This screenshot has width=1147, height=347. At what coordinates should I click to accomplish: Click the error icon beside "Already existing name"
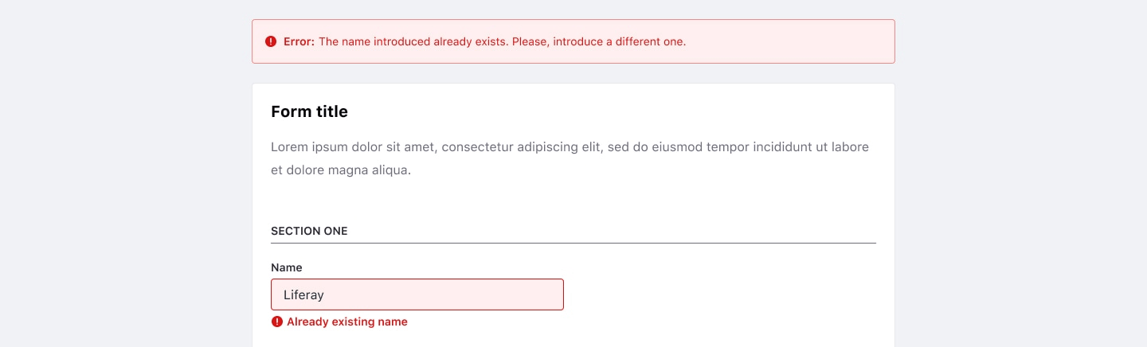pyautogui.click(x=277, y=322)
